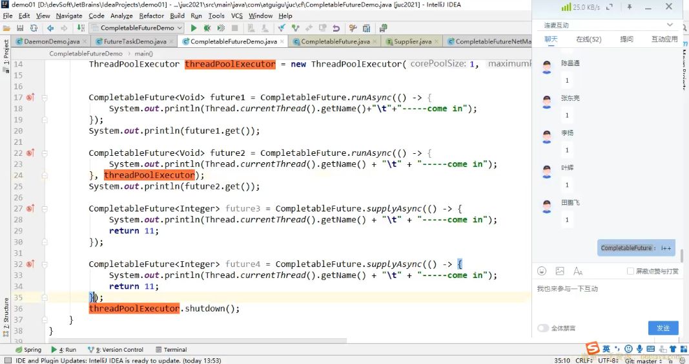Screen dimensions: 689x364
Task: Click the Back navigation arrow icon
Action: click(x=50, y=28)
